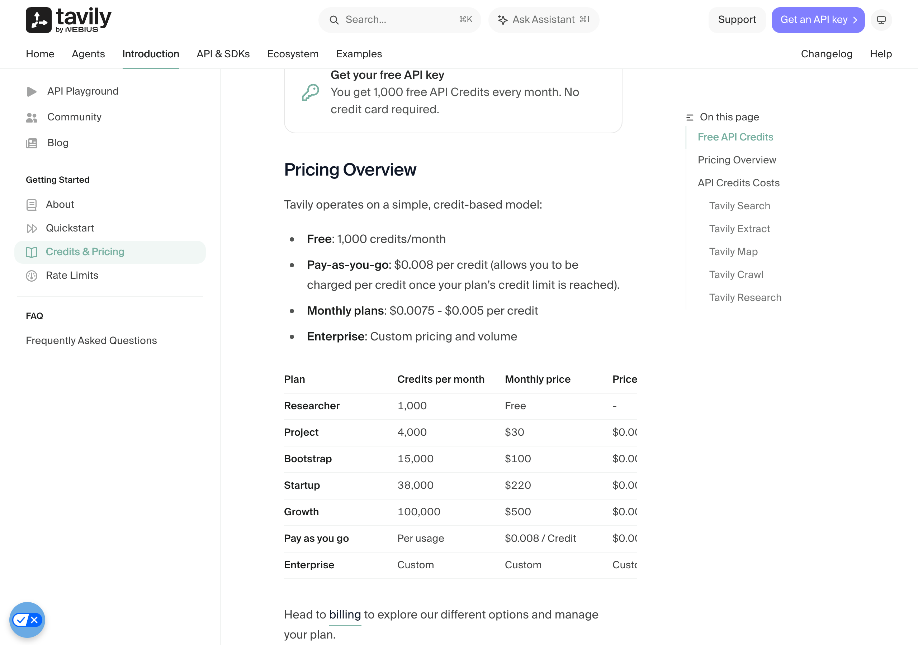Open the Ask Assistant box
Viewport: 918px width, 645px height.
pyautogui.click(x=543, y=20)
